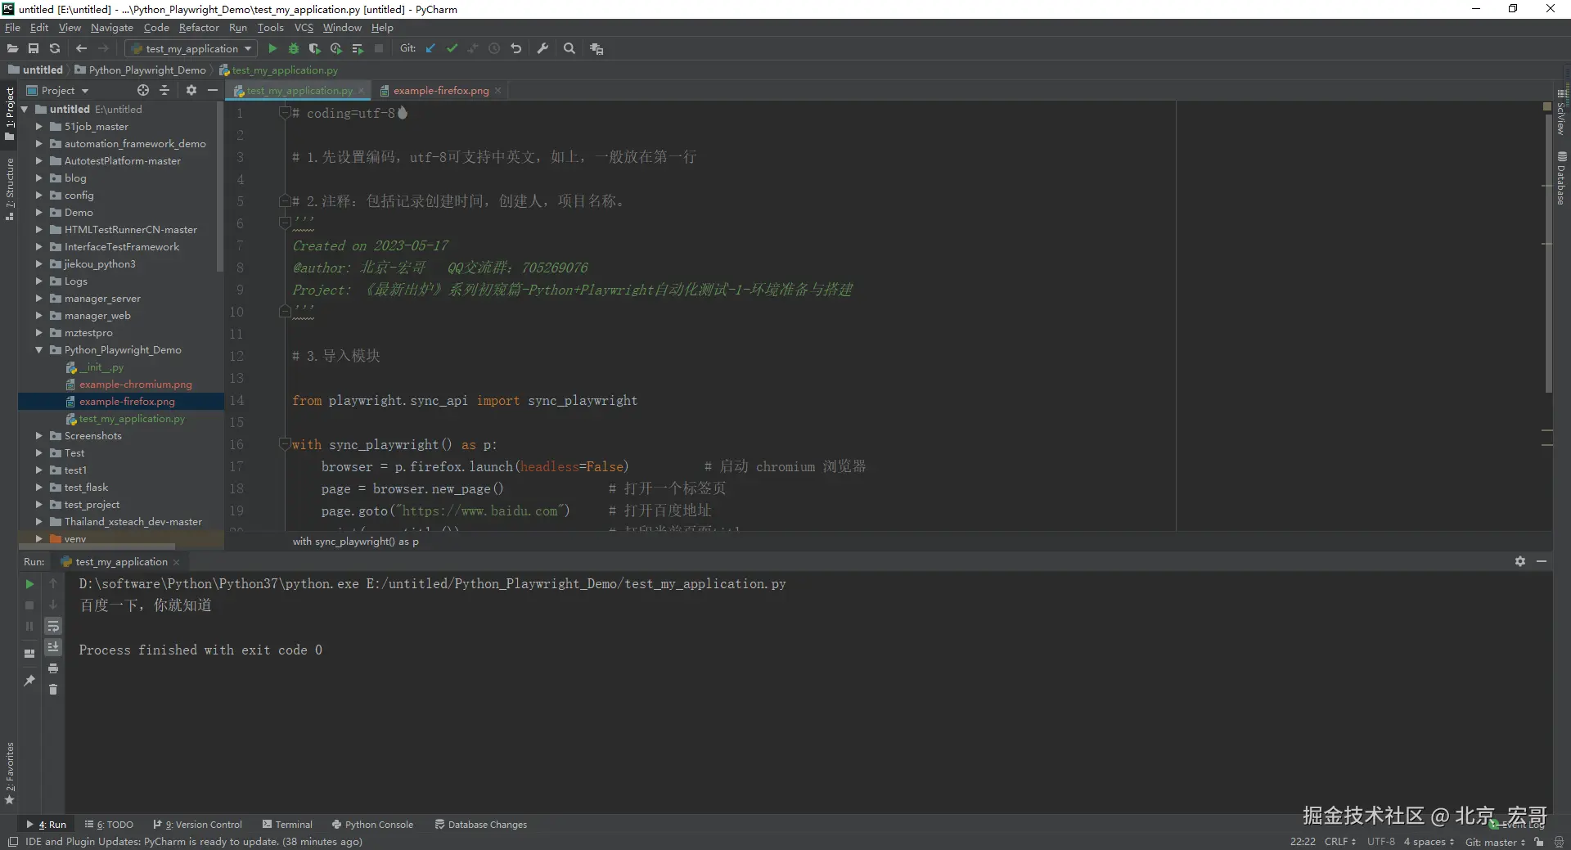The image size is (1571, 850).
Task: Expand the manager_web folder
Action: (38, 316)
